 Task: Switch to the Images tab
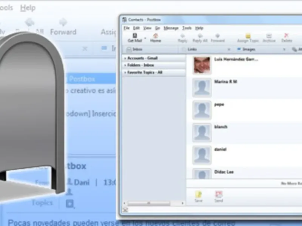(x=261, y=49)
